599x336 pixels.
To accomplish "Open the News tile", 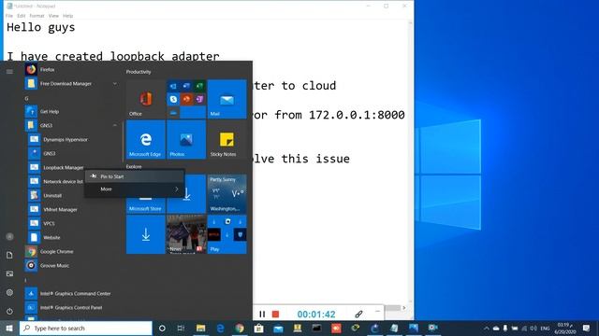I will [186, 234].
